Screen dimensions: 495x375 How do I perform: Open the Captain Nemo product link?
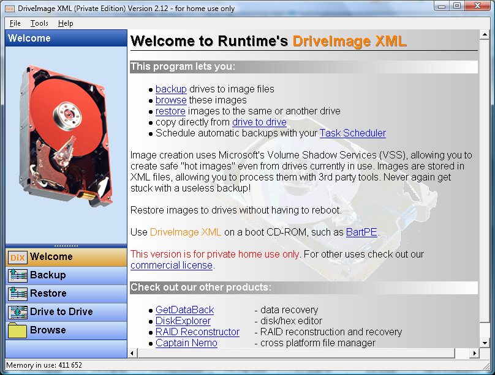coord(187,343)
